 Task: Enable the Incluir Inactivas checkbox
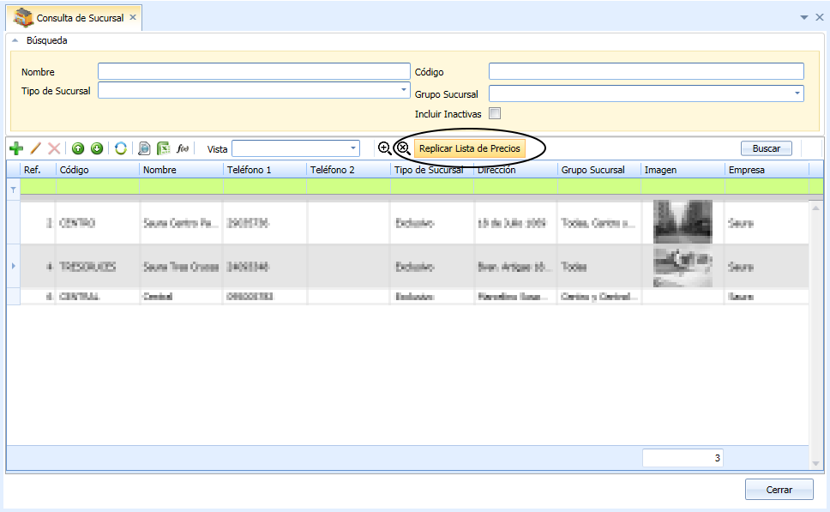tap(495, 113)
